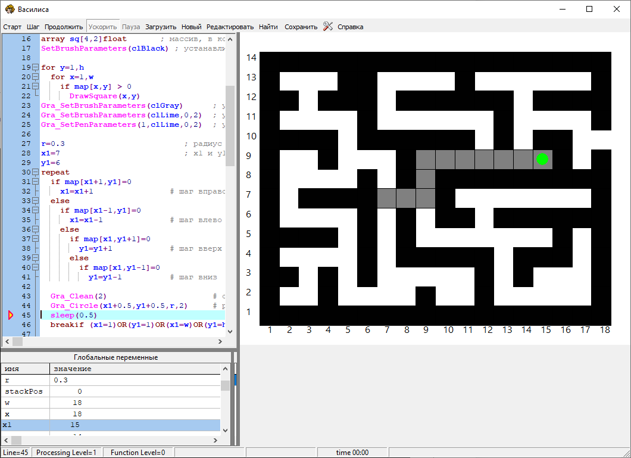Click Сохранить to save the program
Image resolution: width=631 pixels, height=458 pixels.
click(x=301, y=27)
